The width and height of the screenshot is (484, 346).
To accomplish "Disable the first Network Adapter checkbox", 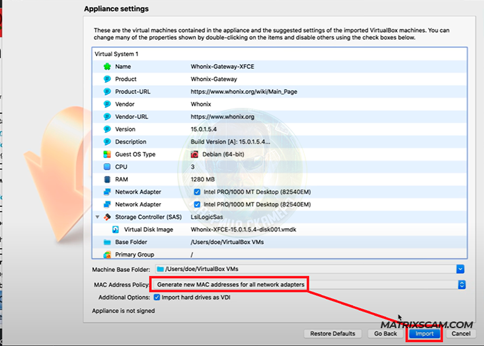I will click(x=197, y=192).
